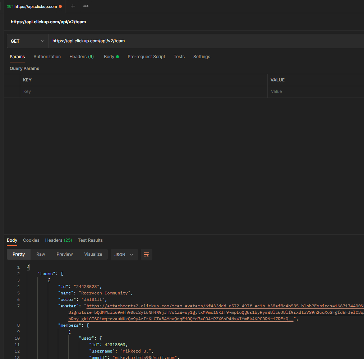The width and height of the screenshot is (364, 359).
Task: Click the orange unsaved dot on request tab
Action: pos(60,6)
